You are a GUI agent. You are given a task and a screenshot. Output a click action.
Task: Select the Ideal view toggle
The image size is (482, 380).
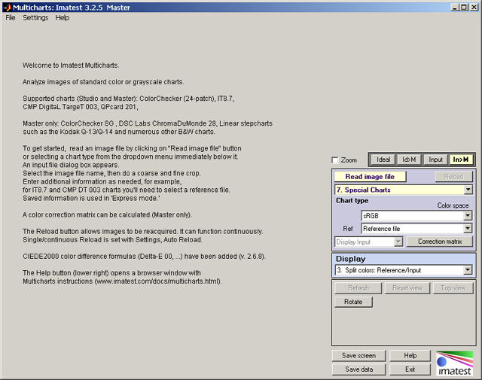pyautogui.click(x=383, y=160)
